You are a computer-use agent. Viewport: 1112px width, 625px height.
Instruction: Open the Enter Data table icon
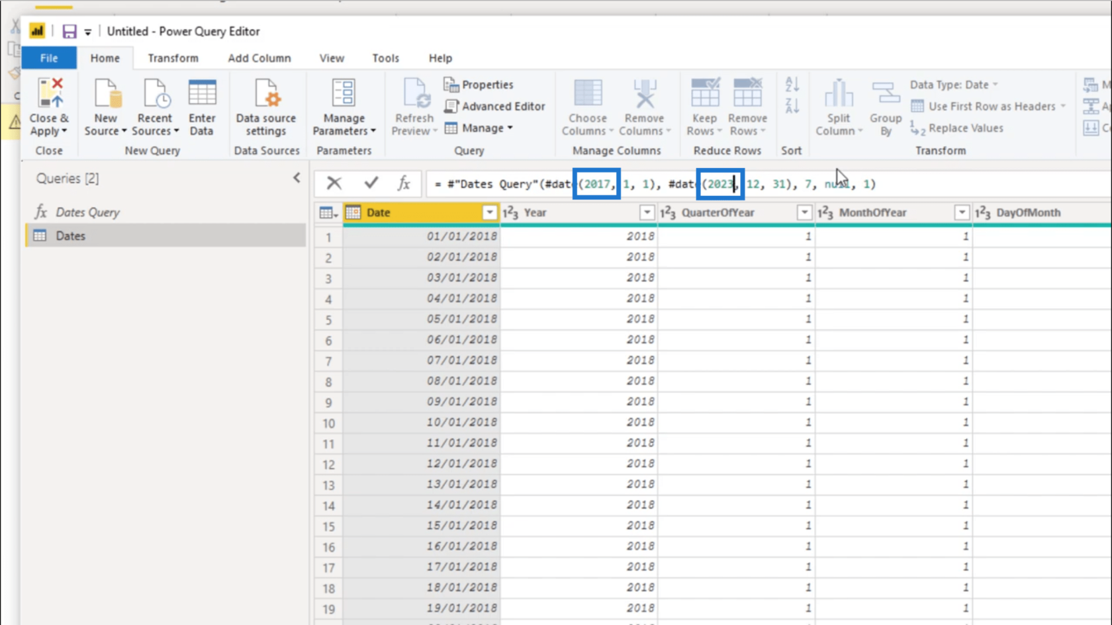click(202, 93)
